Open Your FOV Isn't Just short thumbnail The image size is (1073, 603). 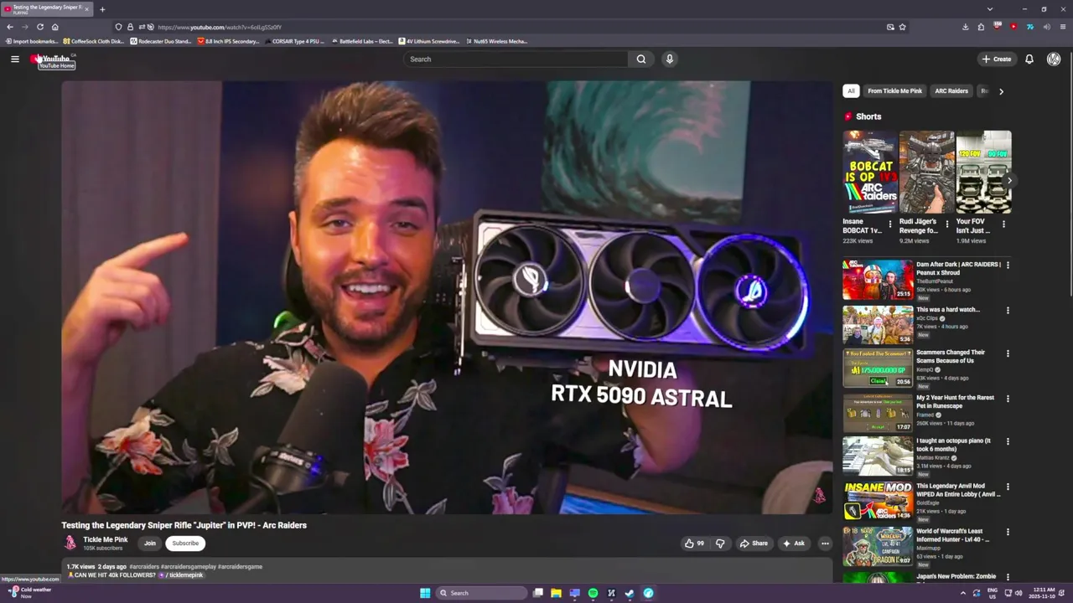point(984,172)
